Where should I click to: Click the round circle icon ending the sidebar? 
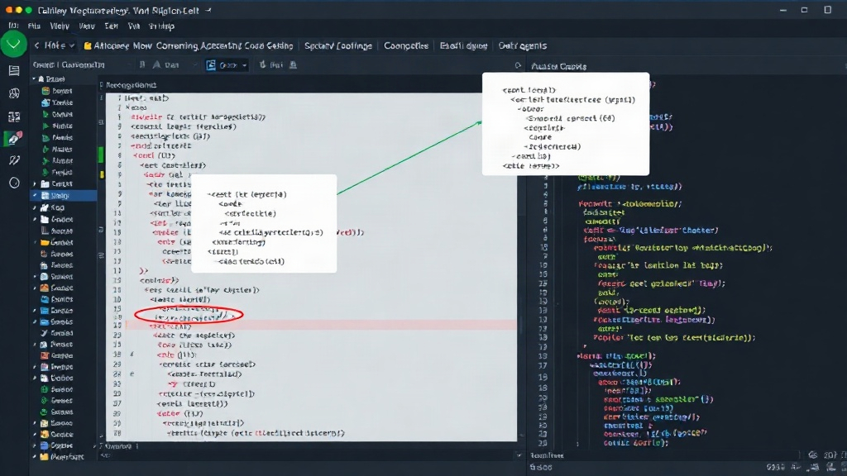pos(14,183)
